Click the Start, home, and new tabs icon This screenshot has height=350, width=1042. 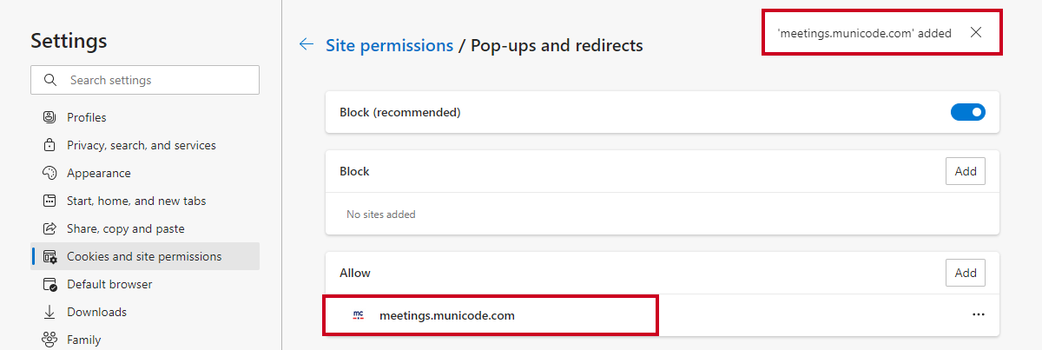[49, 201]
